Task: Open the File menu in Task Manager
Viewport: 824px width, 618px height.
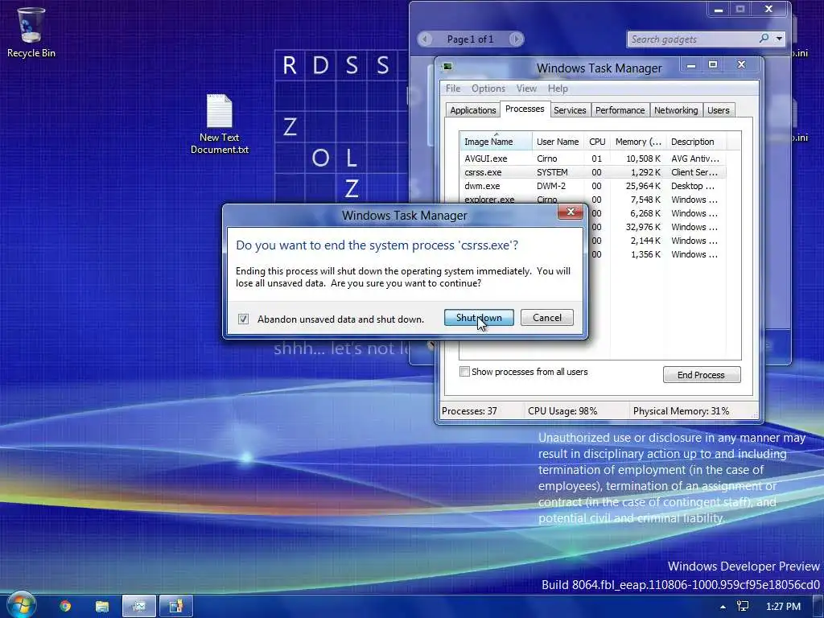Action: 453,89
